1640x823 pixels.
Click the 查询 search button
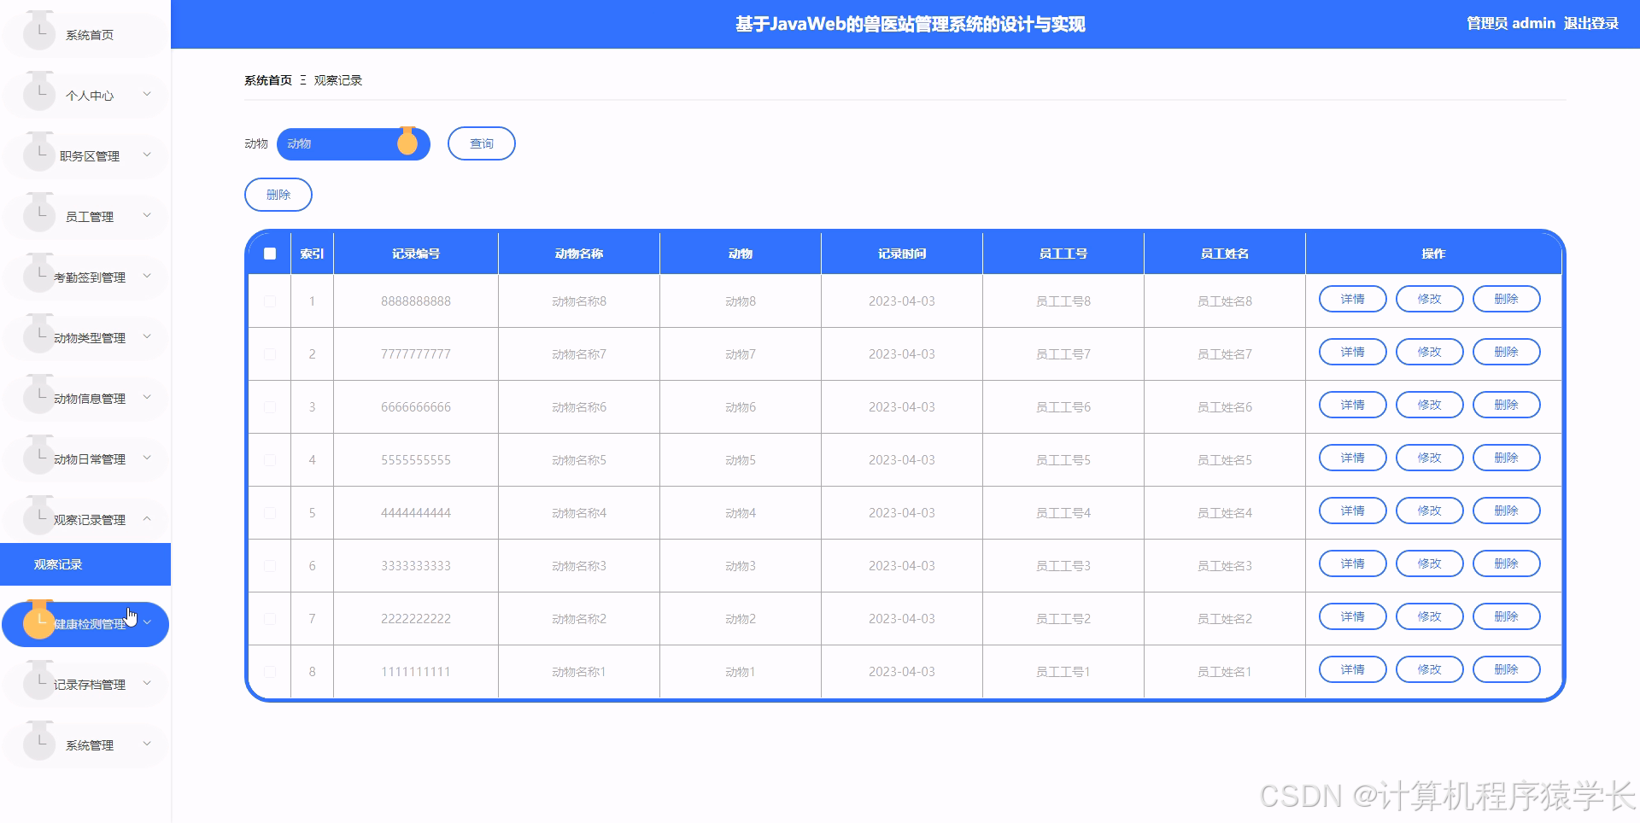(x=481, y=143)
